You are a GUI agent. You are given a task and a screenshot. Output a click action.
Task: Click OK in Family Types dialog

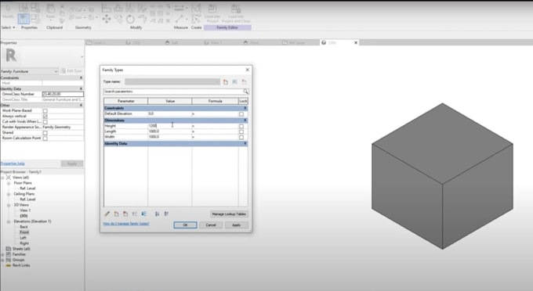pyautogui.click(x=185, y=225)
